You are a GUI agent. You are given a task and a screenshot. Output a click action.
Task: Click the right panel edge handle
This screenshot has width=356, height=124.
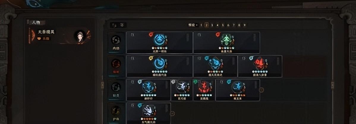[x=333, y=85]
